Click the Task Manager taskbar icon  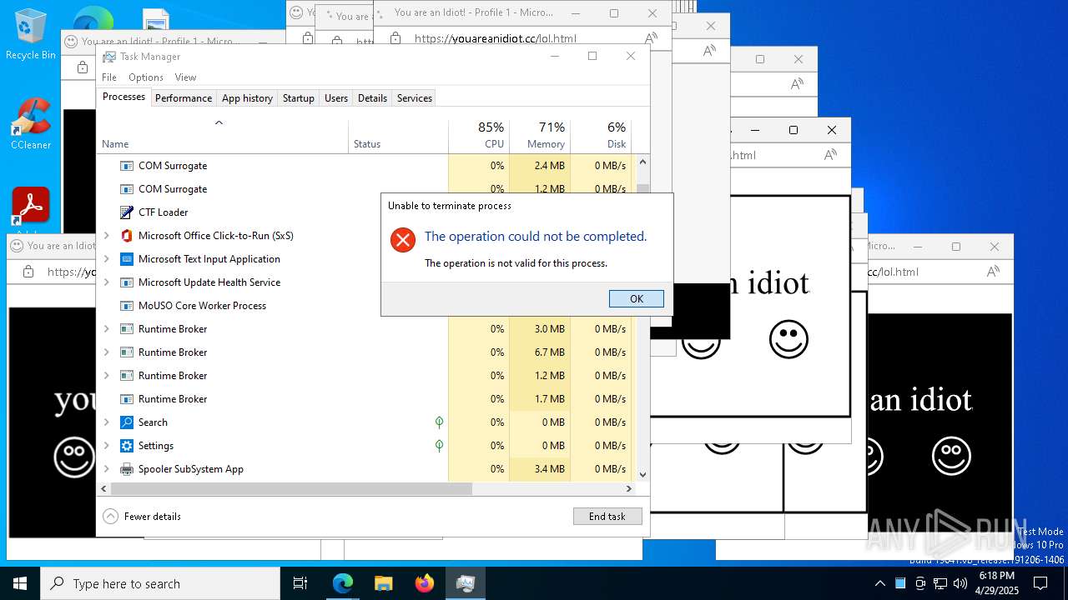[466, 583]
